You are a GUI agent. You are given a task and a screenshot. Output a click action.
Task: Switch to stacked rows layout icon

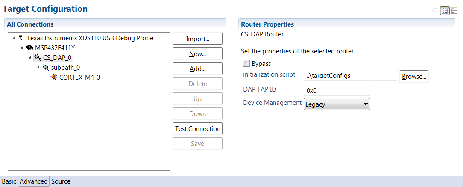tap(454, 11)
